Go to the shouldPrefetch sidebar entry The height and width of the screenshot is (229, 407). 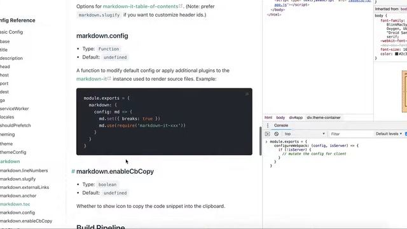[x=15, y=125]
